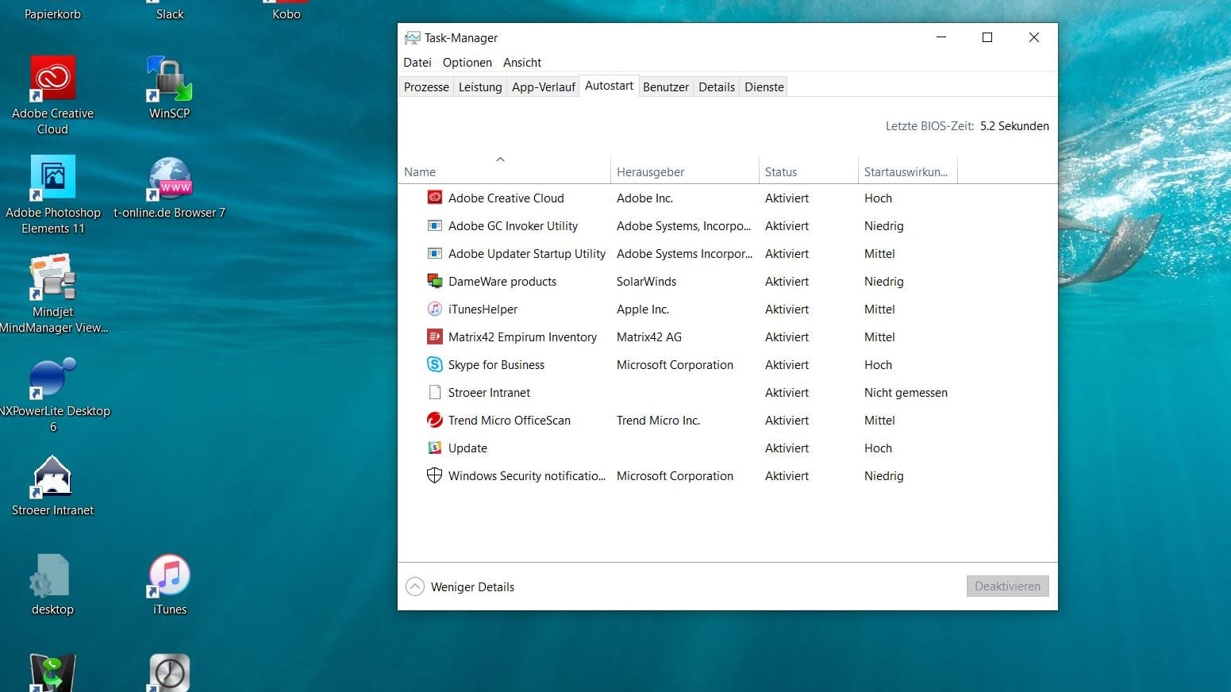
Task: Click the Matrix42 Empirum Inventory row icon
Action: tap(434, 336)
